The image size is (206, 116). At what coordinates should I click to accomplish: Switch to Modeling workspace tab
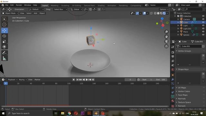click(x=54, y=5)
